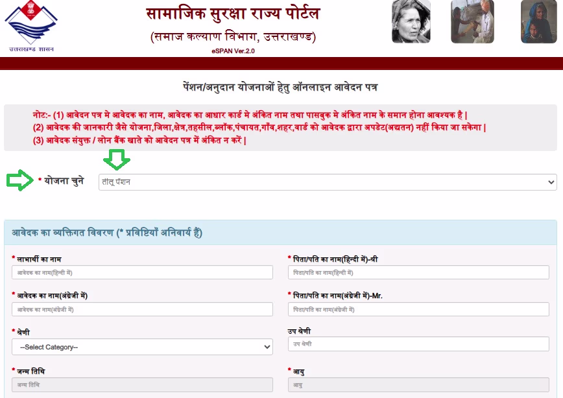563x398 pixels.
Task: Click the eSPAN Ver.2.0 version text
Action: point(233,51)
